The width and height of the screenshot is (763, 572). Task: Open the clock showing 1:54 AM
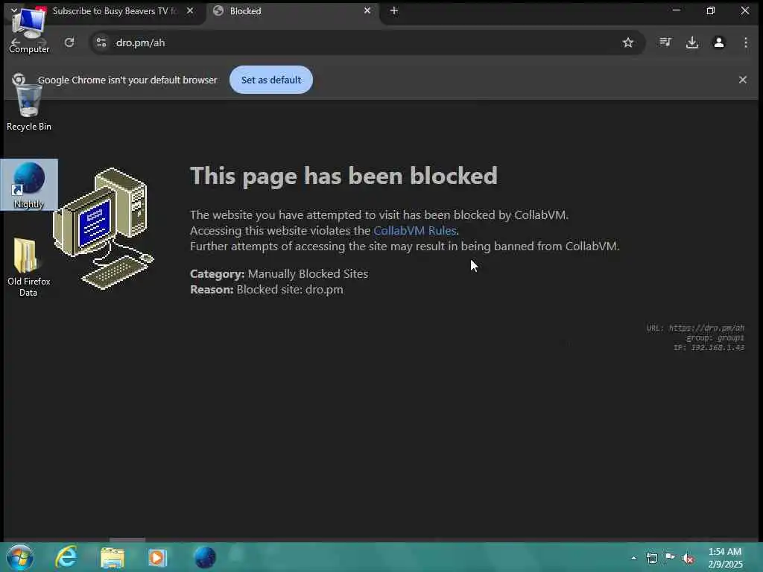[x=725, y=558]
